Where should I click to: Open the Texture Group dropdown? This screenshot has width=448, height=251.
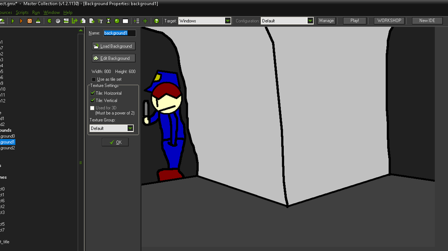130,128
